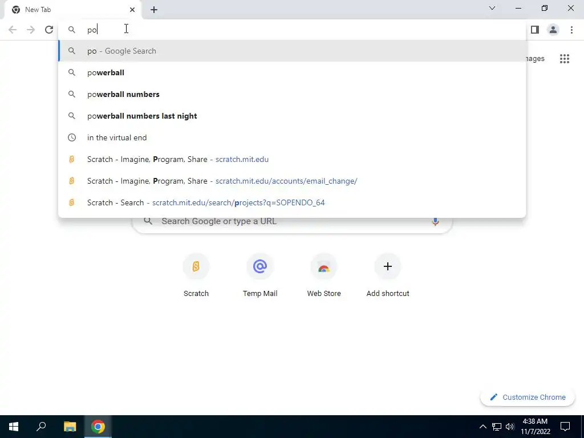Viewport: 584px width, 438px height.
Task: Open the Windows Start menu
Action: 14,427
